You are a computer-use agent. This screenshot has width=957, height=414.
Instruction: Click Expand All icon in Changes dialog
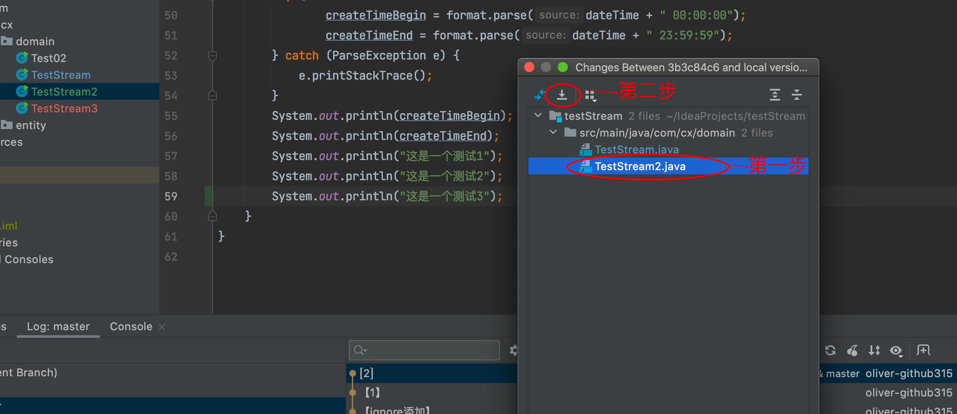(x=775, y=95)
